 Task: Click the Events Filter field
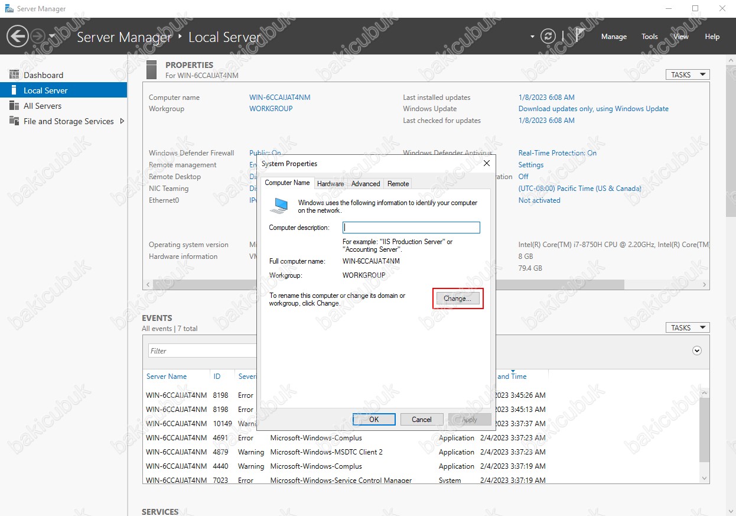pos(201,351)
